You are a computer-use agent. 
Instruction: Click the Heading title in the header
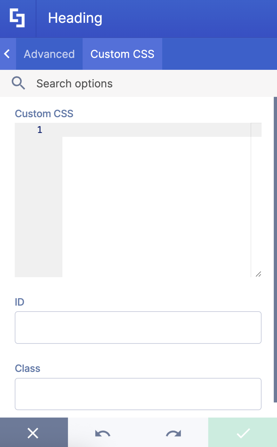tap(75, 18)
